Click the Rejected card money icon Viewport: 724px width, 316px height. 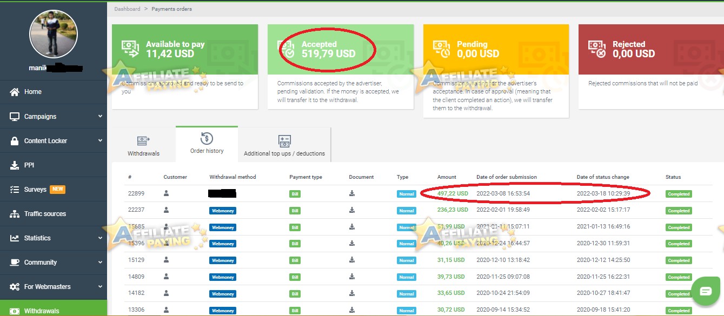click(597, 49)
